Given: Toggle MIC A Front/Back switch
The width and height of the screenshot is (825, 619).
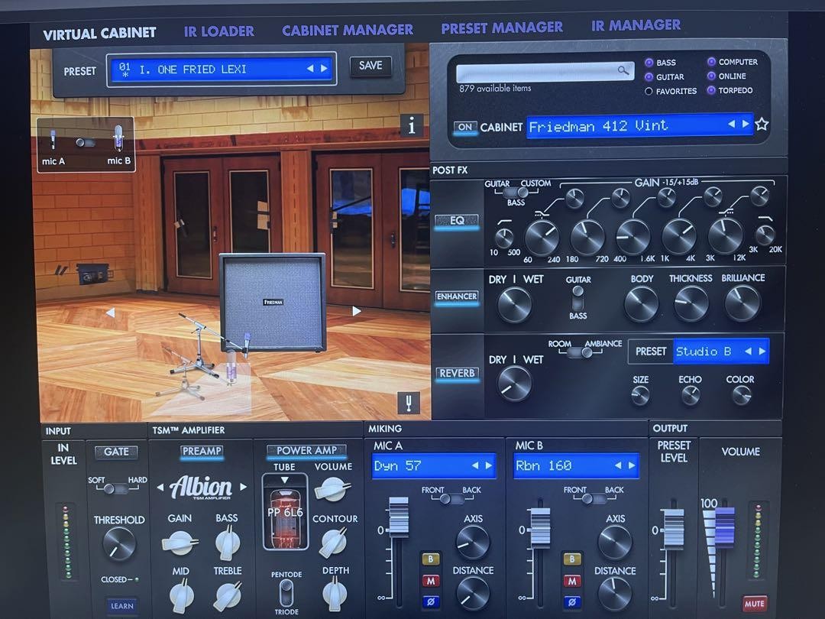Looking at the screenshot, I should [x=451, y=498].
